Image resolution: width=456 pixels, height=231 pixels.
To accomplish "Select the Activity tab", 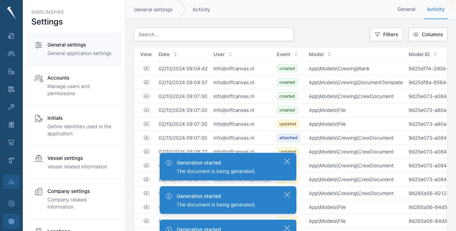I will click(x=436, y=10).
